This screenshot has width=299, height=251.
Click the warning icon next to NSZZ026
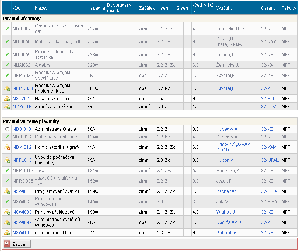[7, 99]
